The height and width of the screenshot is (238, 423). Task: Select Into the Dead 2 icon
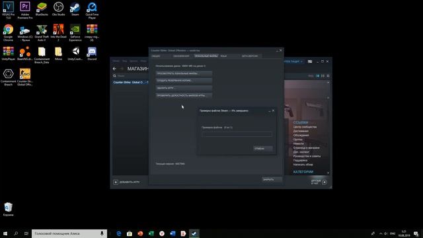[x=58, y=32]
